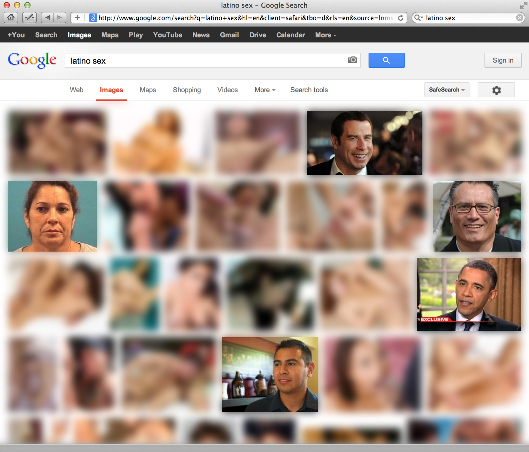Open YouTube from the top bar
Viewport: 529px width, 452px height.
coord(167,35)
